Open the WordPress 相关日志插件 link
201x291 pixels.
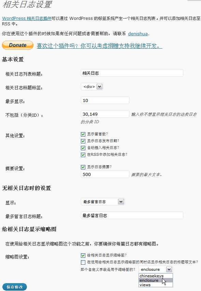tap(27, 18)
